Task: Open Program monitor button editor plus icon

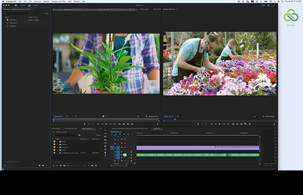Action: coord(274,124)
